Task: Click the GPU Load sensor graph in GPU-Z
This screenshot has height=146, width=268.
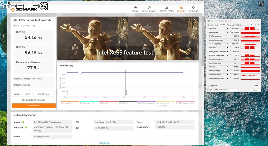Action: (x=250, y=48)
